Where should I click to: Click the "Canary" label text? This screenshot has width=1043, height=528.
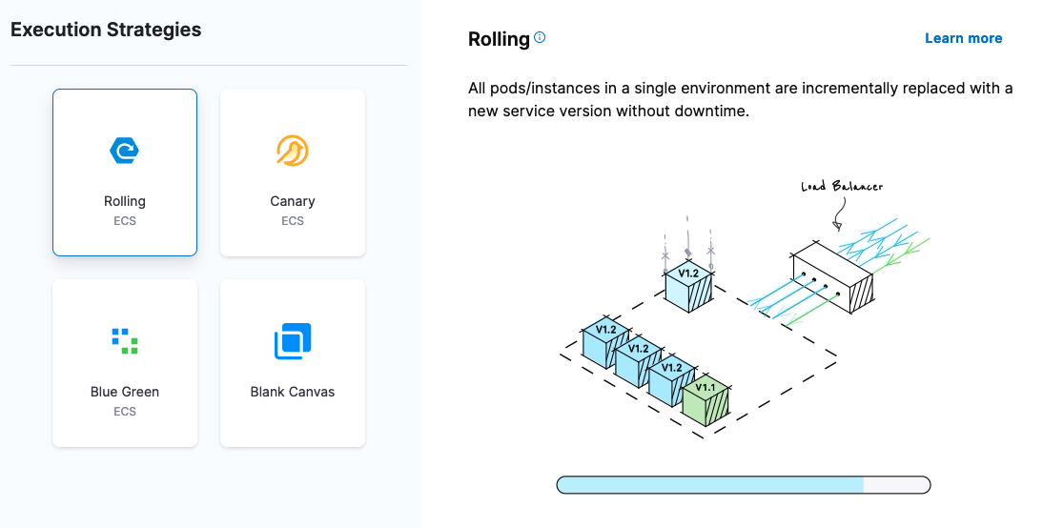coord(293,201)
